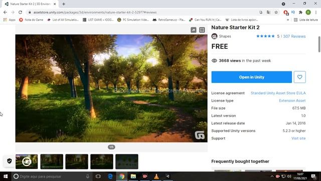This screenshot has height=181, width=321.
Task: Reload the page with the refresh icon
Action: 20,12
